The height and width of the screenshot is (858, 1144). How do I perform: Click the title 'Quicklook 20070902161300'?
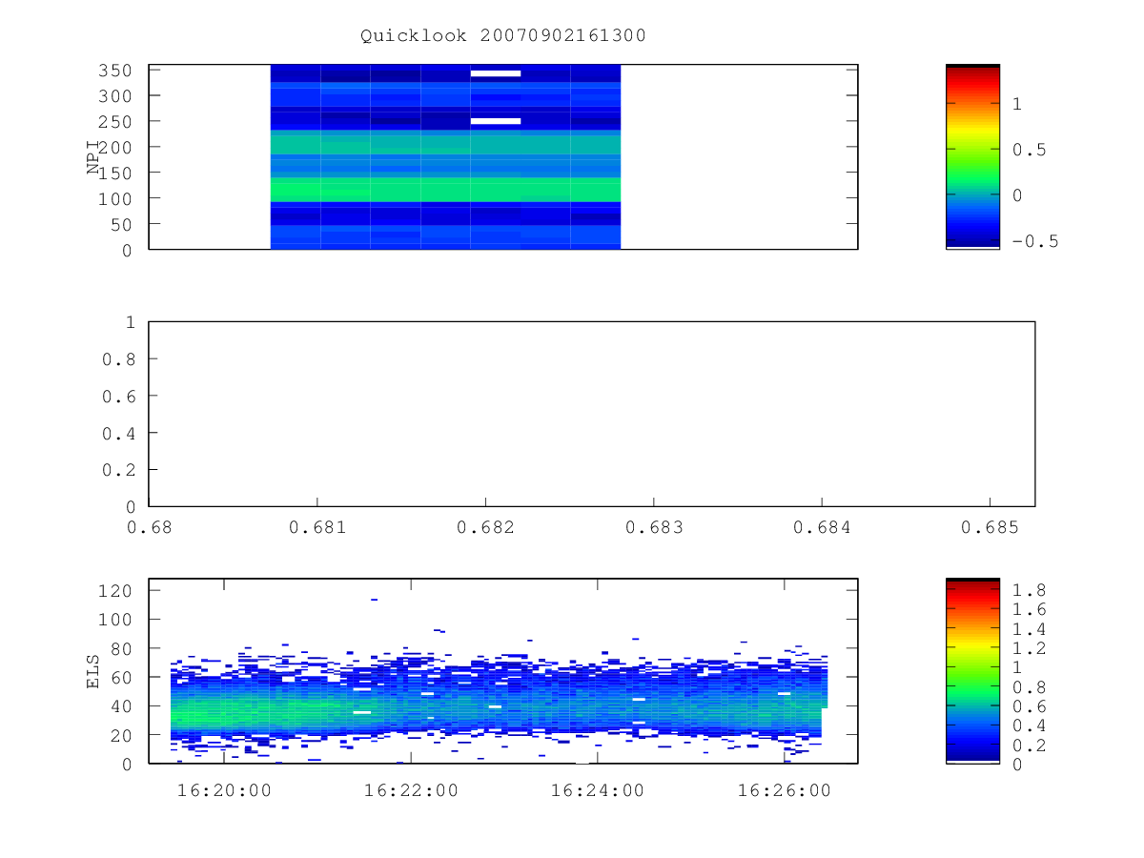click(503, 36)
